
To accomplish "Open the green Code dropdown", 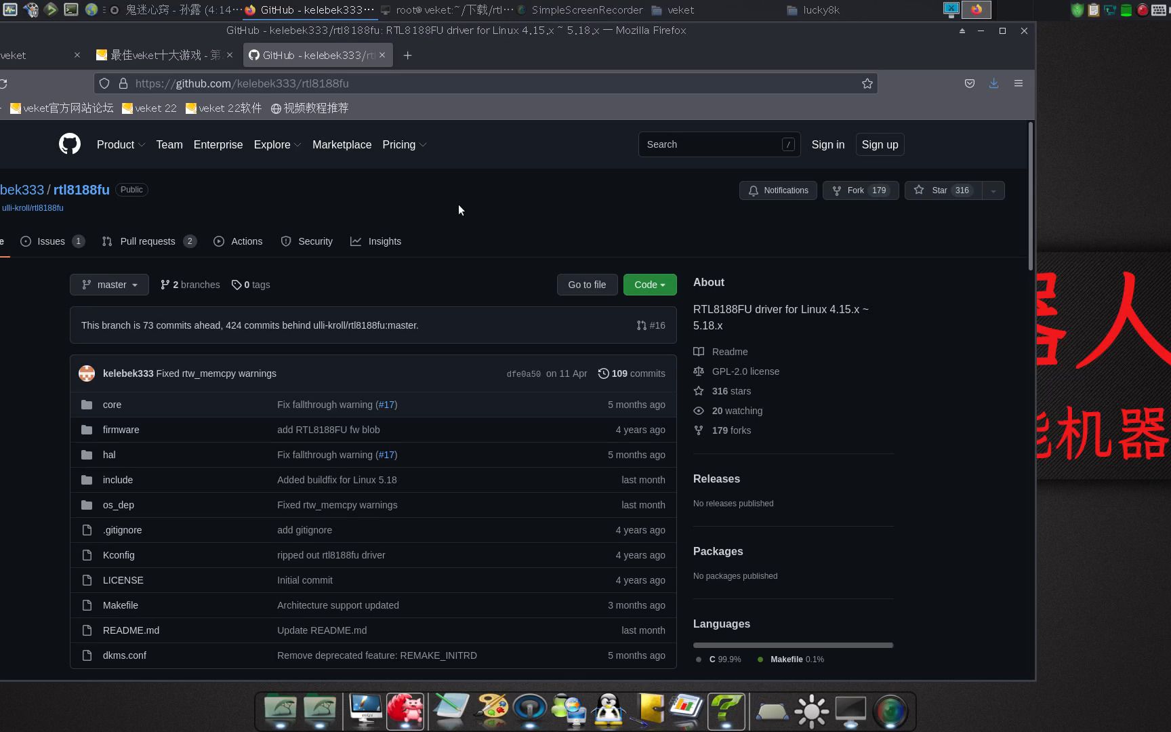I will click(x=650, y=285).
